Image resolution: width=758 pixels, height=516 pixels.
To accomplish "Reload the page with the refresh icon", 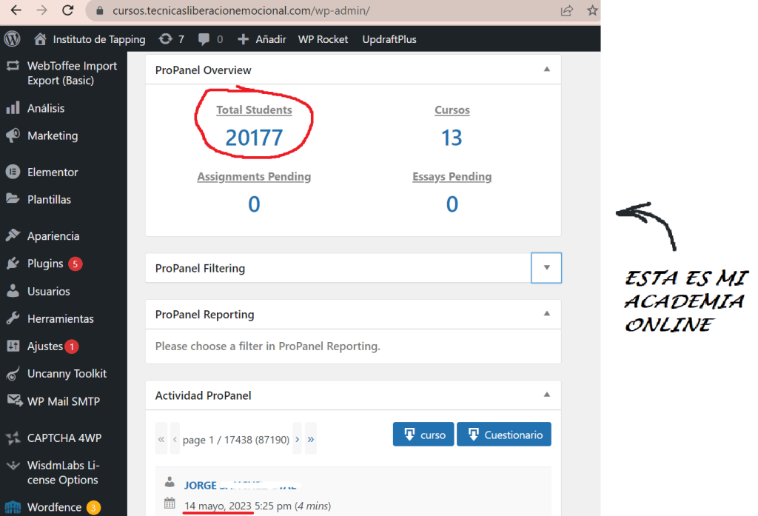I will pyautogui.click(x=67, y=10).
